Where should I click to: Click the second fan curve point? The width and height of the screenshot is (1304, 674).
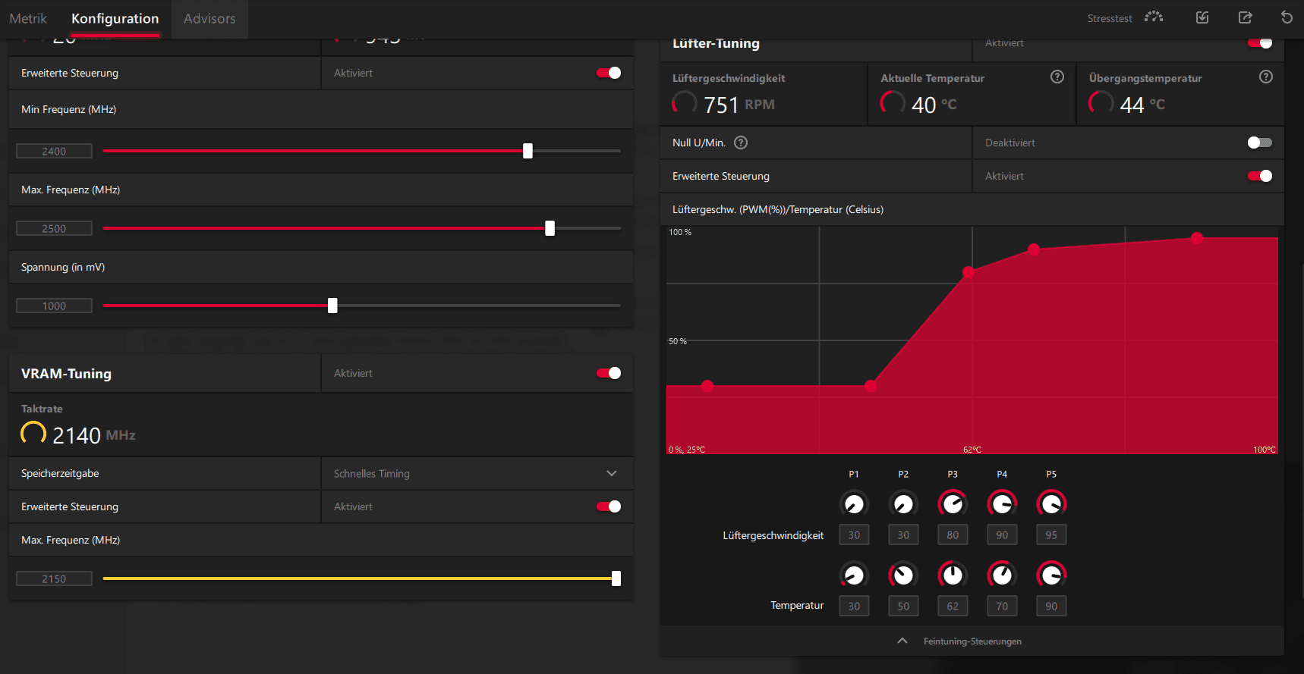871,386
